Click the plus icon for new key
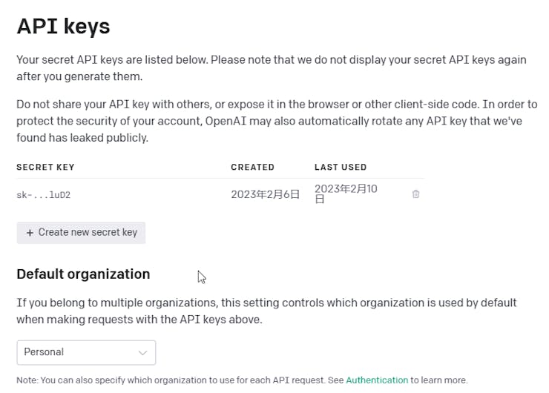The image size is (549, 393). [x=30, y=233]
